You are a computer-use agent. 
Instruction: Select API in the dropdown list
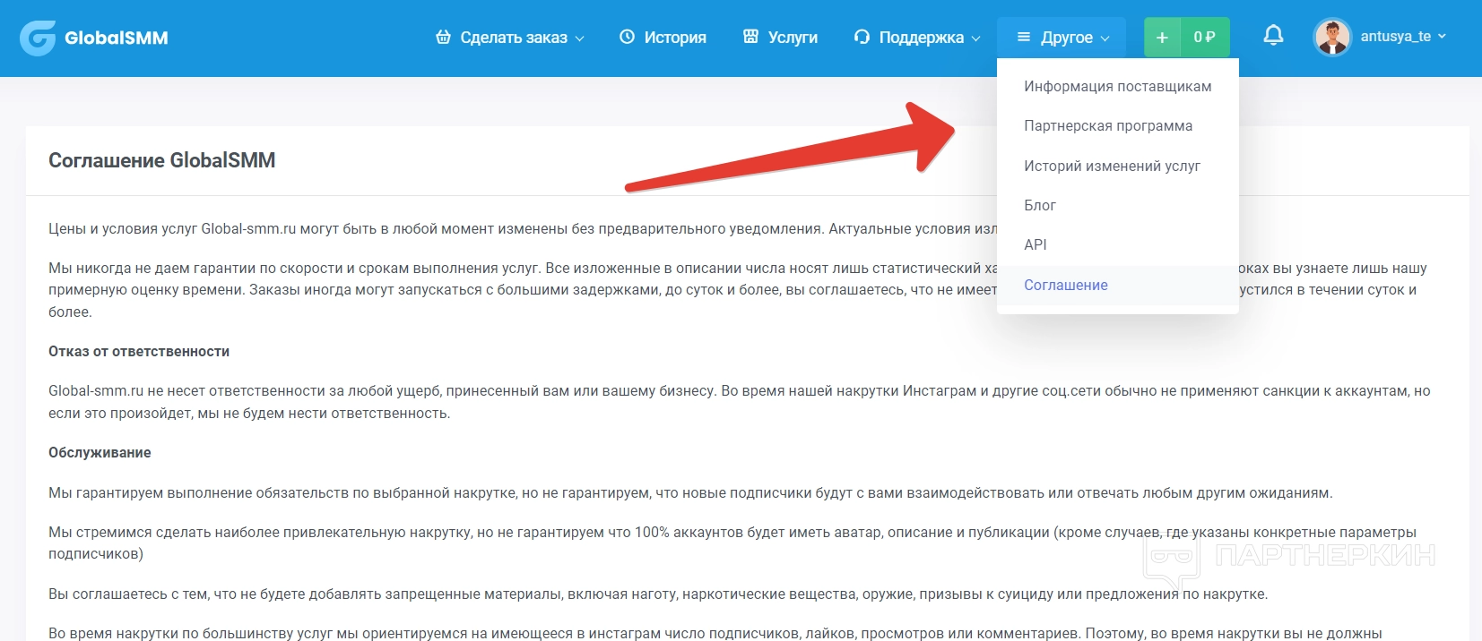tap(1118, 244)
